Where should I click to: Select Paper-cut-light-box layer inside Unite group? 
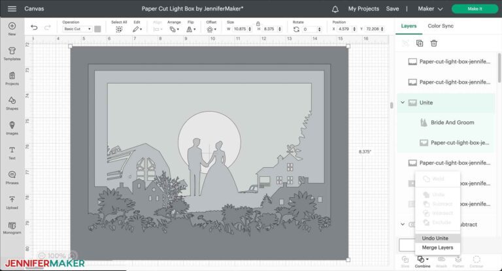[446, 143]
